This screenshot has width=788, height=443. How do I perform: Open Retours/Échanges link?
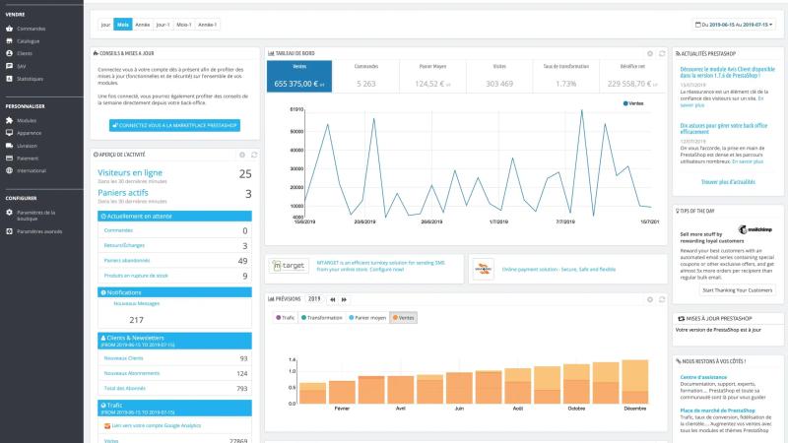point(124,245)
